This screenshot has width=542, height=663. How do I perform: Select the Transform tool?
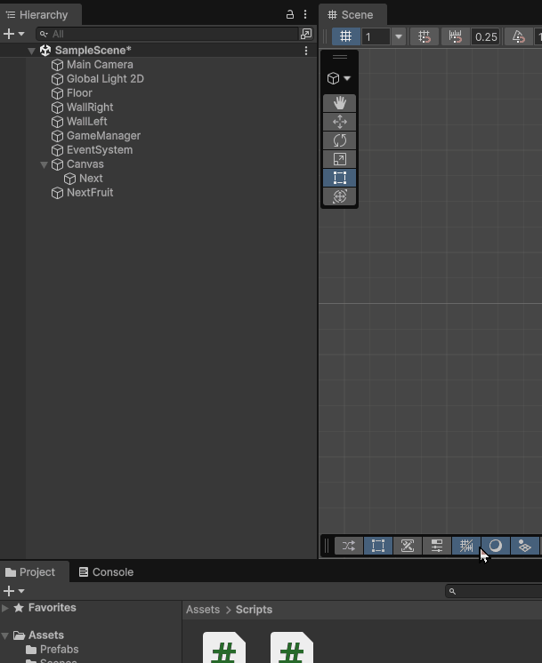click(x=340, y=196)
